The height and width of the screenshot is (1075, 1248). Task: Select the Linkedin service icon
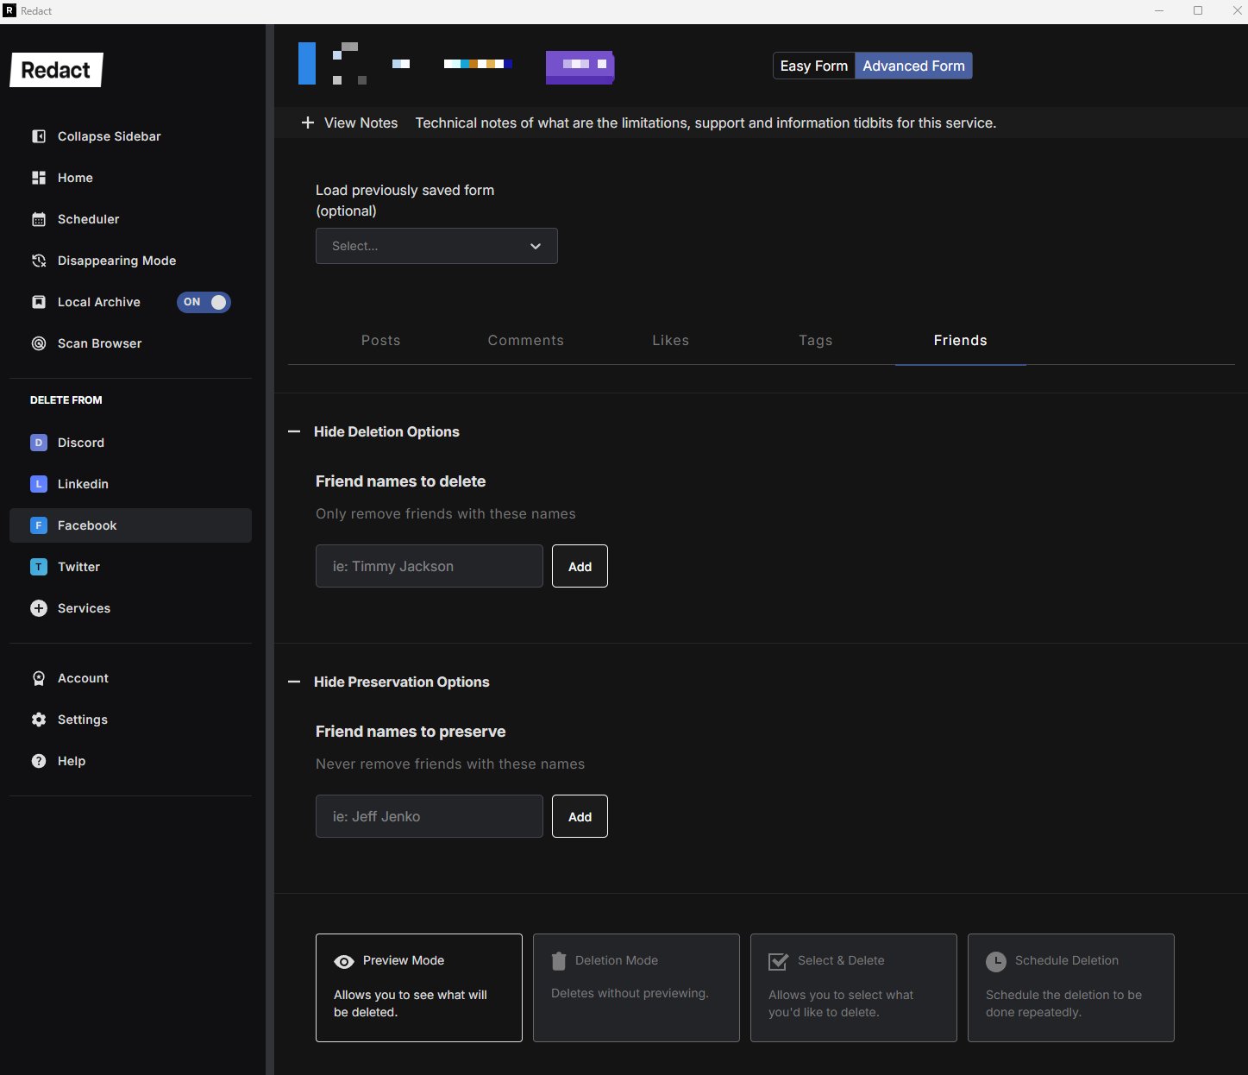(39, 484)
